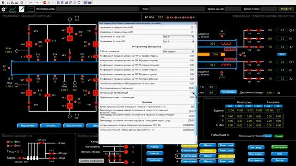Toggle checkbox for front panel control НВ
Viewport: 296px width, 166px height.
point(192,28)
